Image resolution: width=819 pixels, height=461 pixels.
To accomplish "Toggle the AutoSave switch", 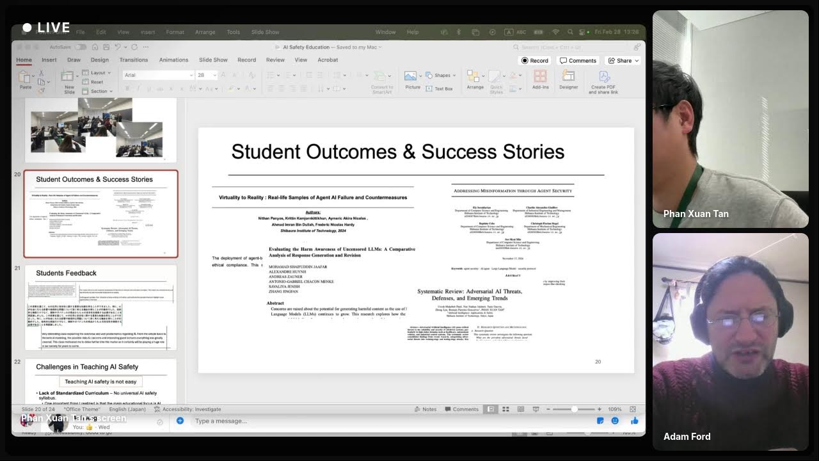I will tap(81, 47).
